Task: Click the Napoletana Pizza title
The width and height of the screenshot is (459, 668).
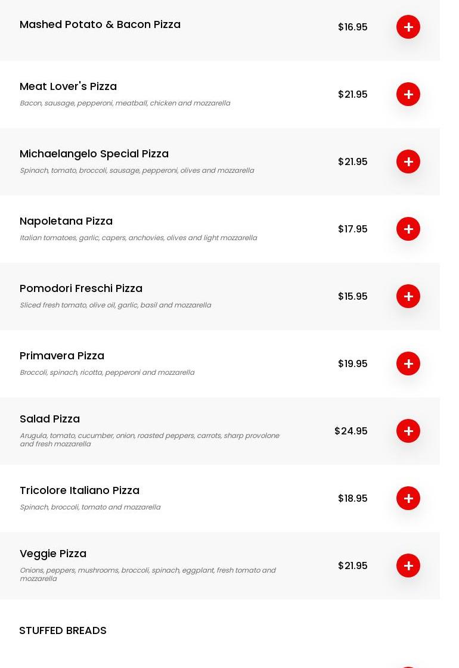Action: (x=66, y=221)
